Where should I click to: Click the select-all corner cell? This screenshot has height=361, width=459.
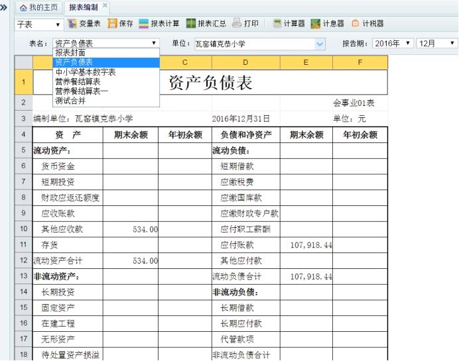23,62
